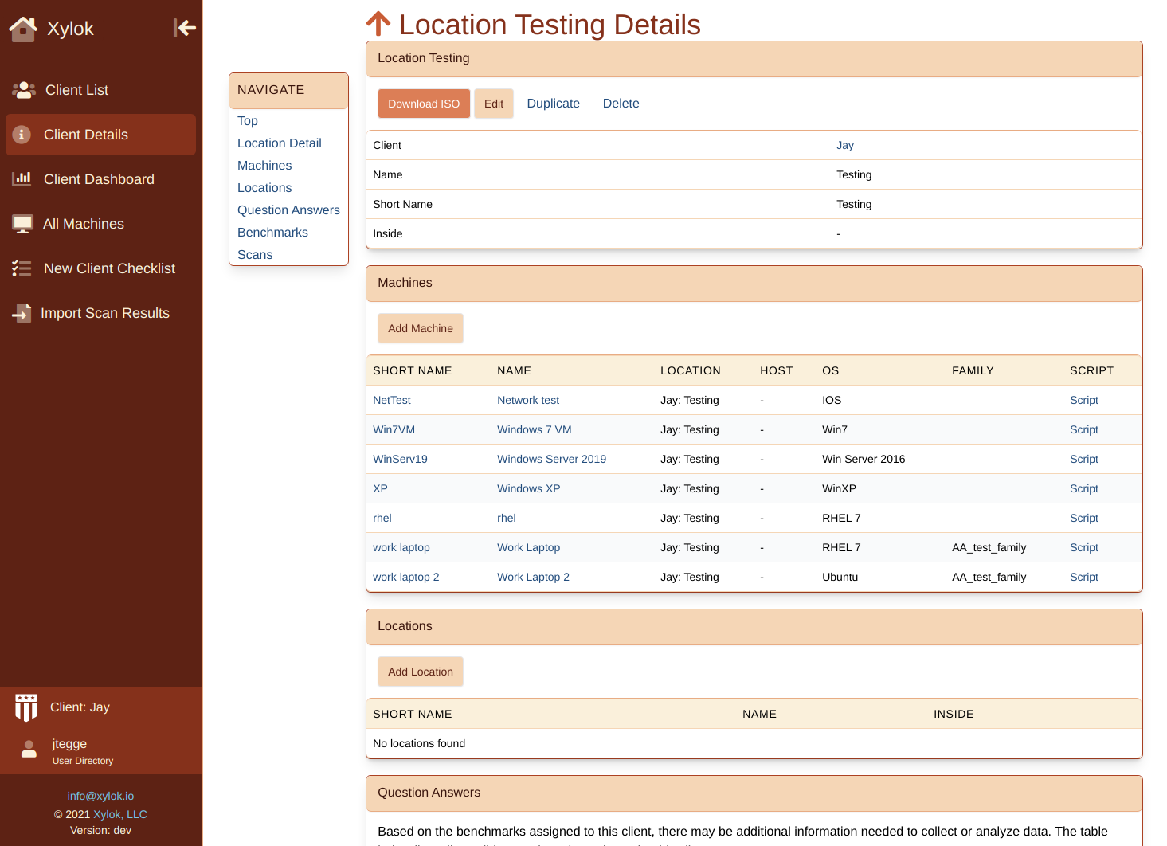Open NetTest machine short name
Viewport: 1167px width, 846px height.
click(x=392, y=400)
